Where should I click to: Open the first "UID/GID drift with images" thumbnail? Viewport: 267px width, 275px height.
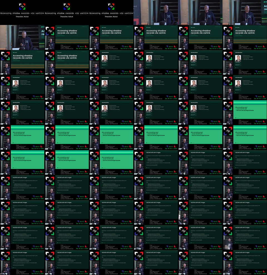[x=156, y=162]
